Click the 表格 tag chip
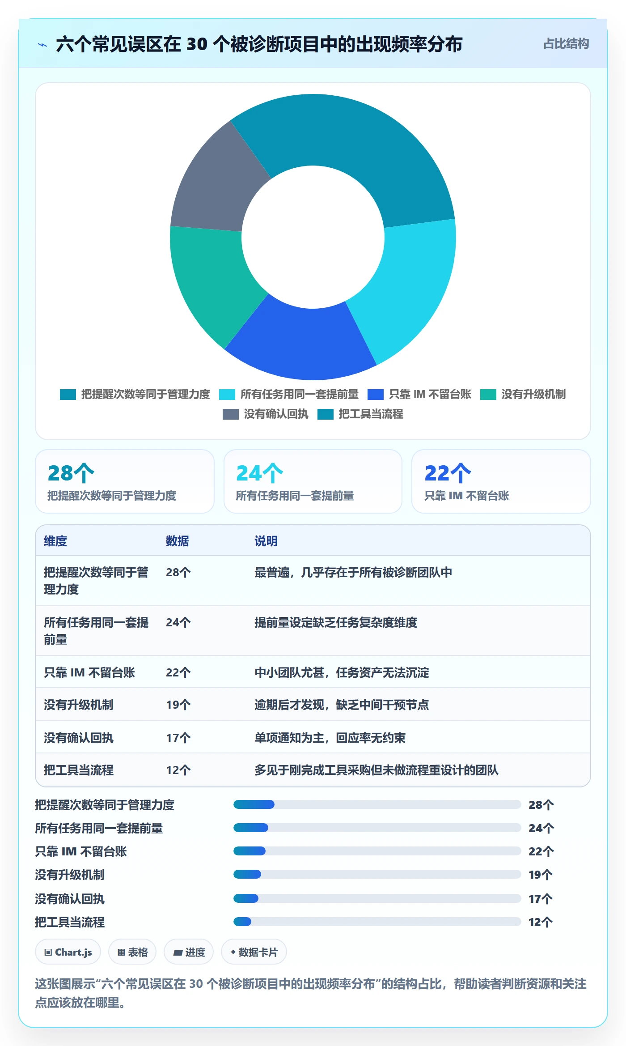The height and width of the screenshot is (1046, 626). (x=132, y=952)
